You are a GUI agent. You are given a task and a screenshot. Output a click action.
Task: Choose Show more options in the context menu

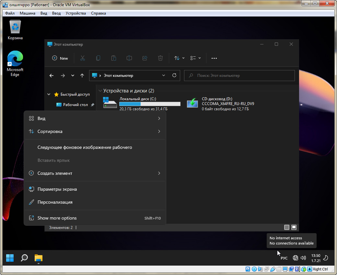click(x=57, y=218)
